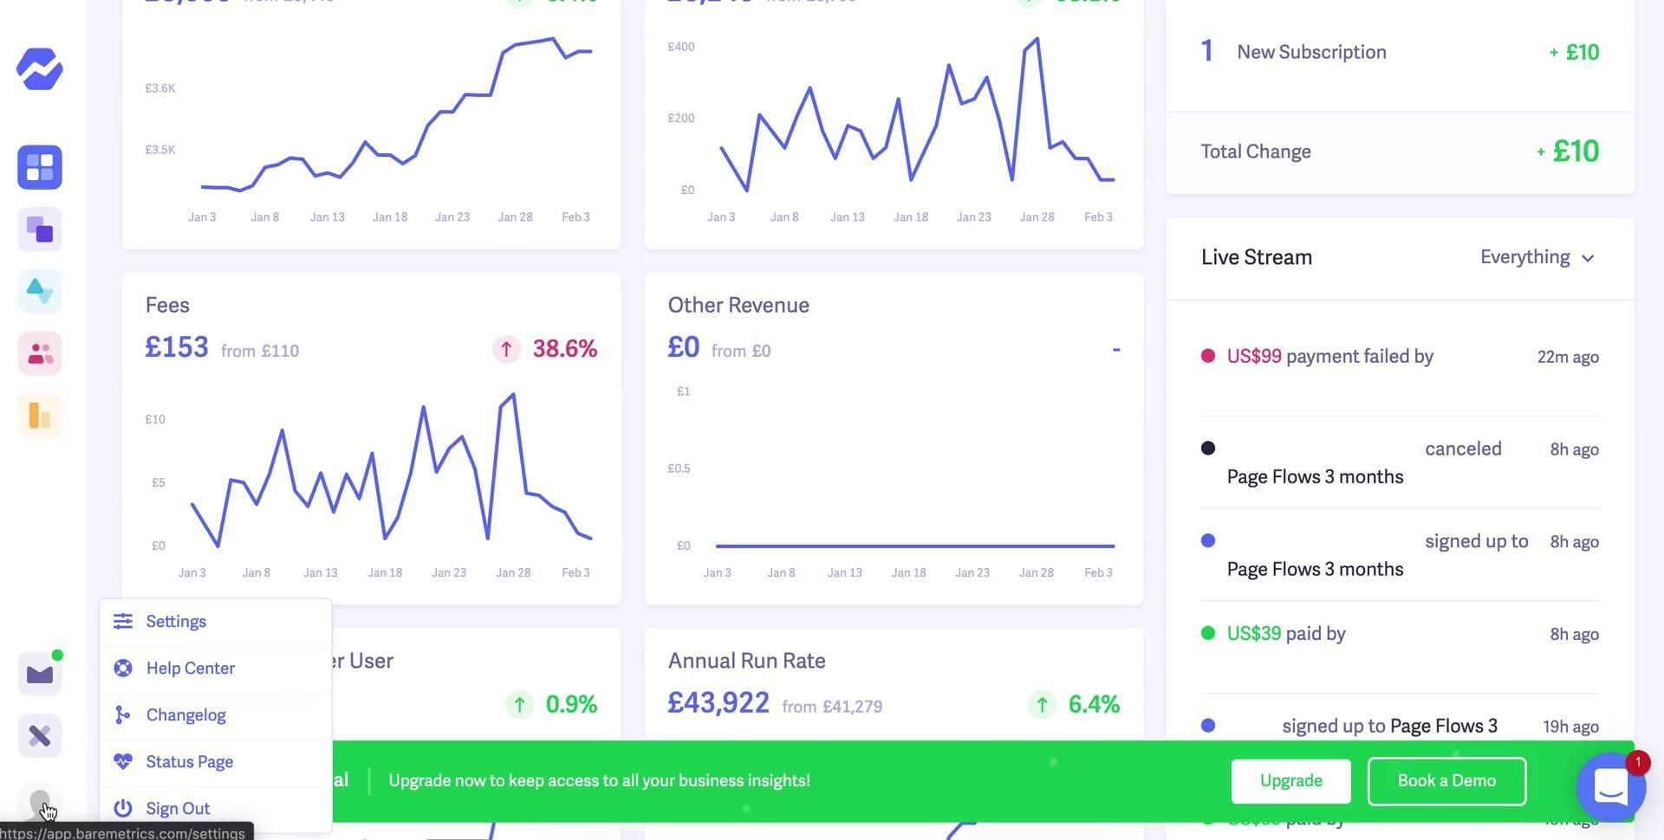The image size is (1664, 840).
Task: Click the crossed tools icon in sidebar
Action: point(40,736)
